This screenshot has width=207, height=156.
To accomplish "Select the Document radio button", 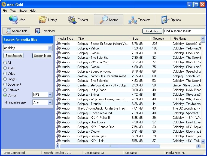I will pyautogui.click(x=5, y=84).
